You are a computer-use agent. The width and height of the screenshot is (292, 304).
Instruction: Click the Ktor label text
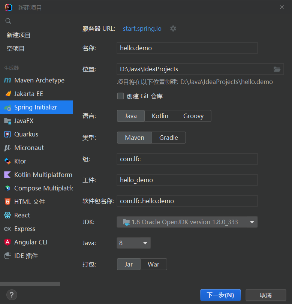click(20, 161)
